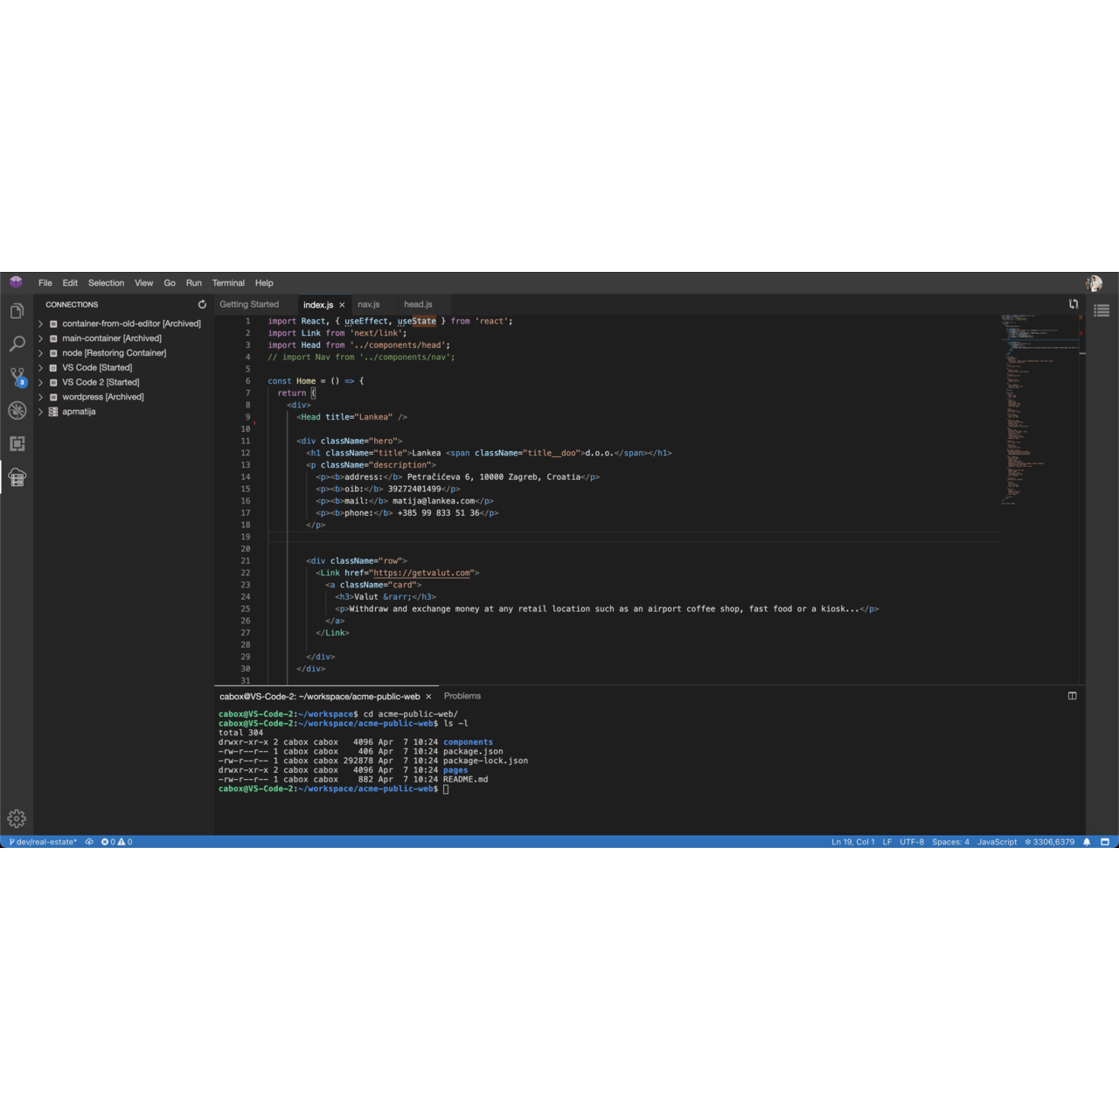Open the cloud Connections view icon
Image resolution: width=1119 pixels, height=1119 pixels.
click(x=17, y=477)
